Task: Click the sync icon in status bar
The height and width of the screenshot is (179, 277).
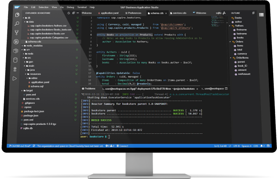Action: 34,146
